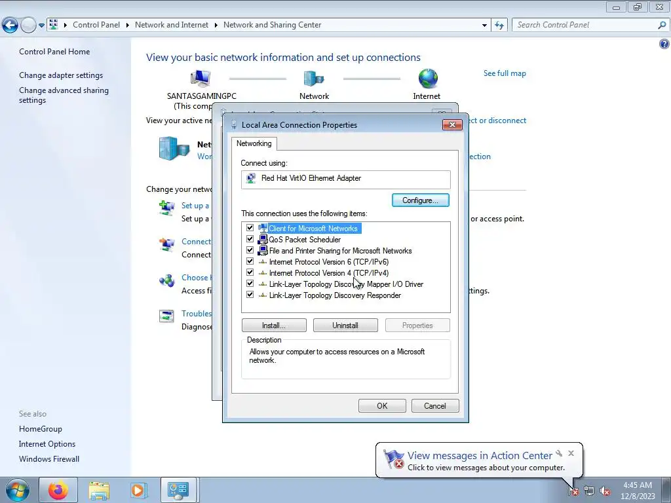Open Windows Media Player from taskbar
The height and width of the screenshot is (503, 671).
click(x=138, y=491)
